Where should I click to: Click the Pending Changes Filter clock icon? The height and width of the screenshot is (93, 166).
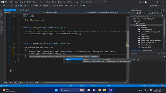tap(146, 13)
